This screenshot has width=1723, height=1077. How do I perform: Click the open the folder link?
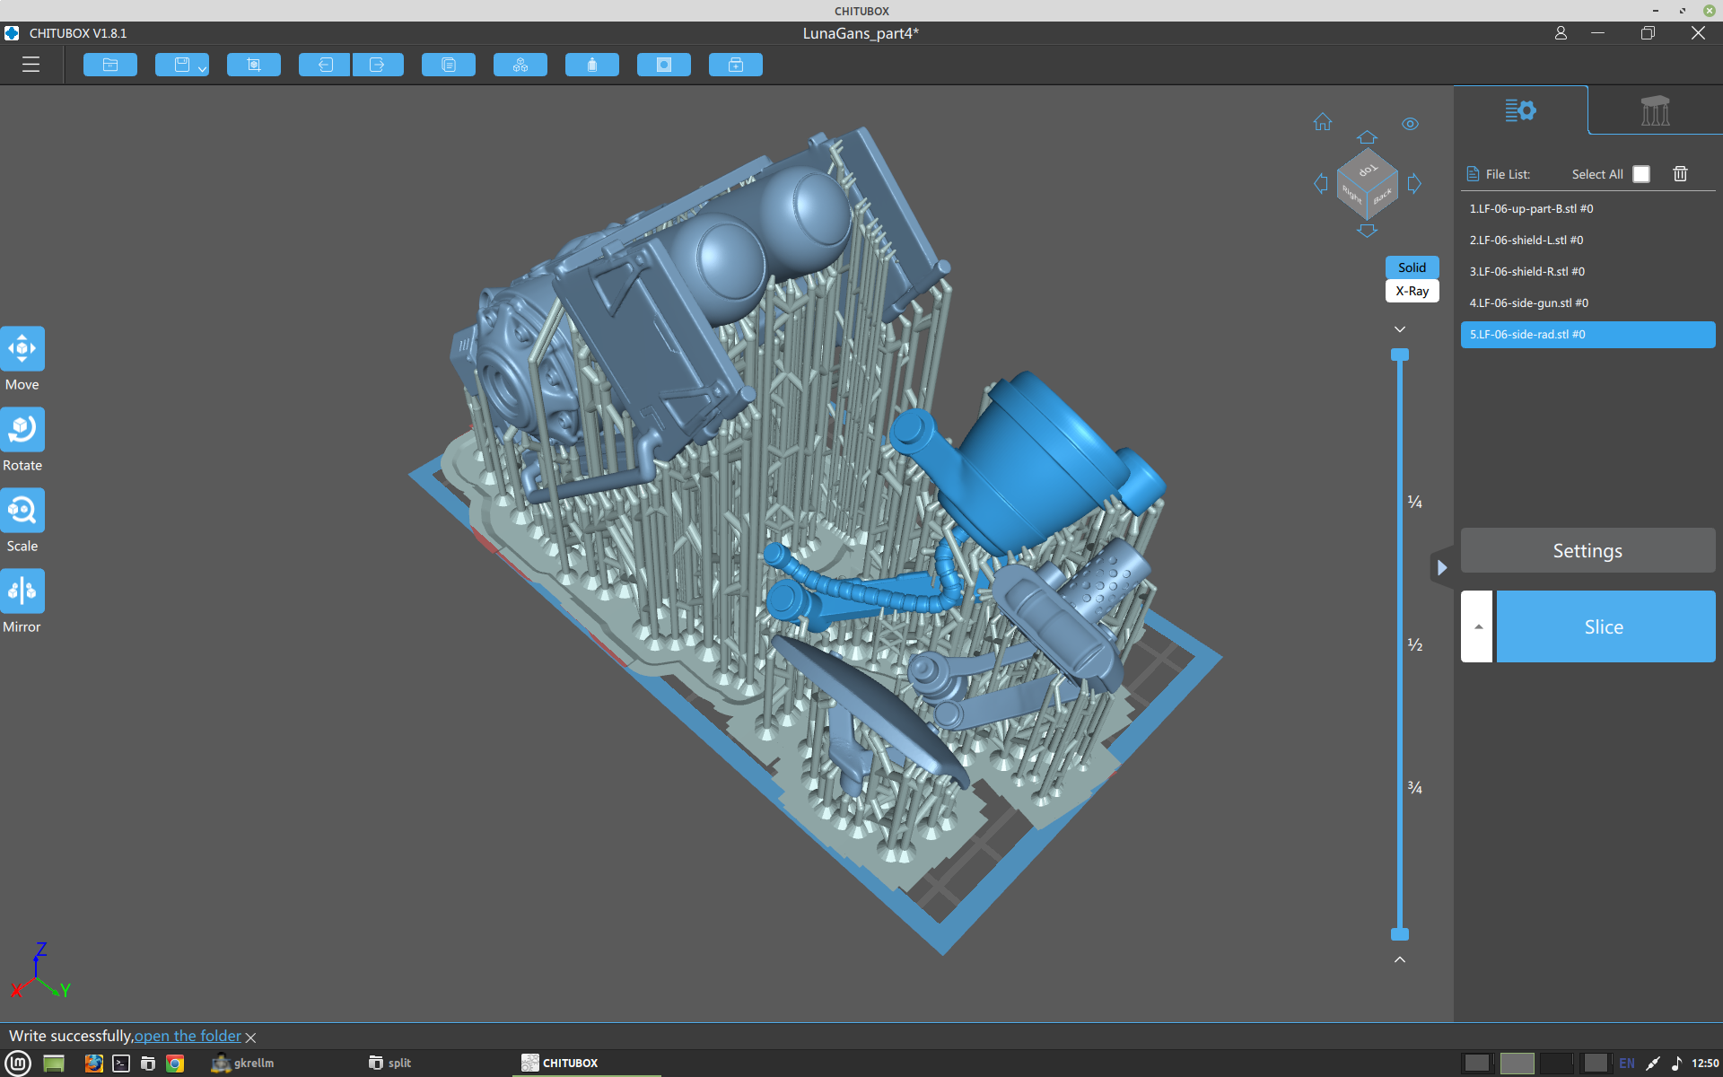click(188, 1036)
